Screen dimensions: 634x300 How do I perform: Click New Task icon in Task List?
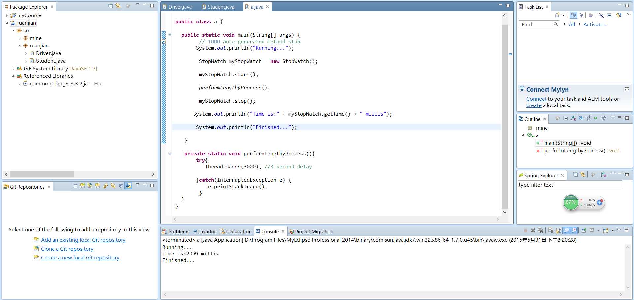click(557, 15)
